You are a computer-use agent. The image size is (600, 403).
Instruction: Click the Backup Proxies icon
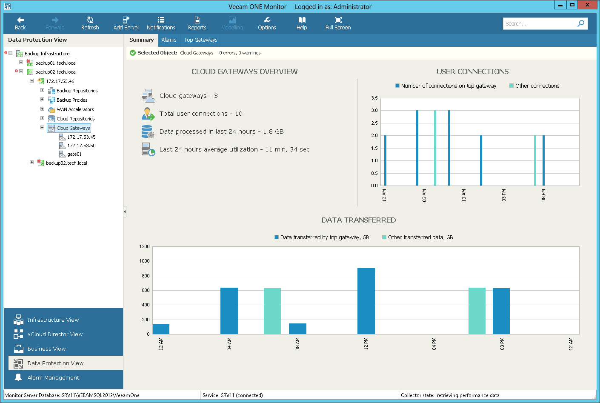tap(51, 100)
